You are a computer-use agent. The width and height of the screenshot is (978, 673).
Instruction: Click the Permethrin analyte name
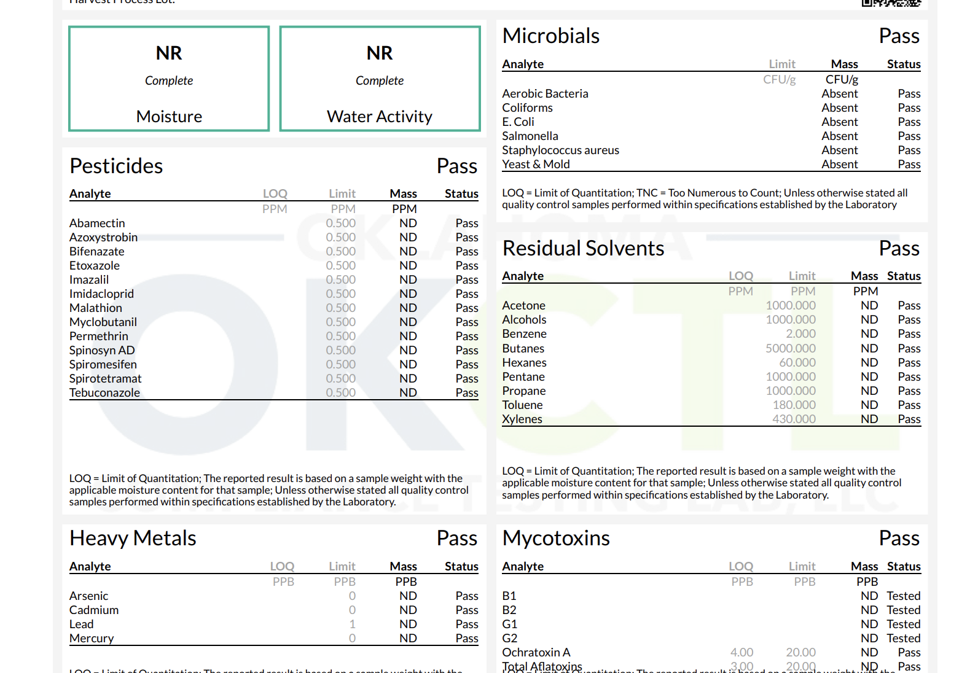click(98, 336)
